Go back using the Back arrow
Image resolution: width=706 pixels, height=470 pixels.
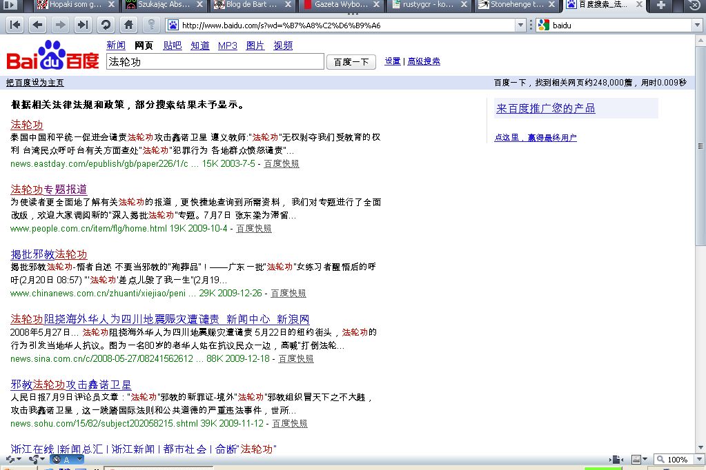pos(37,25)
